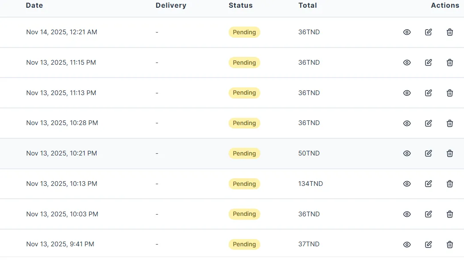
Task: Click Pending status of 9:41 PM order
Action: 244,244
